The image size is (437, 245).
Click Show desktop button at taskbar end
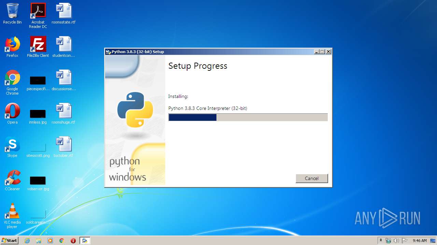click(434, 241)
